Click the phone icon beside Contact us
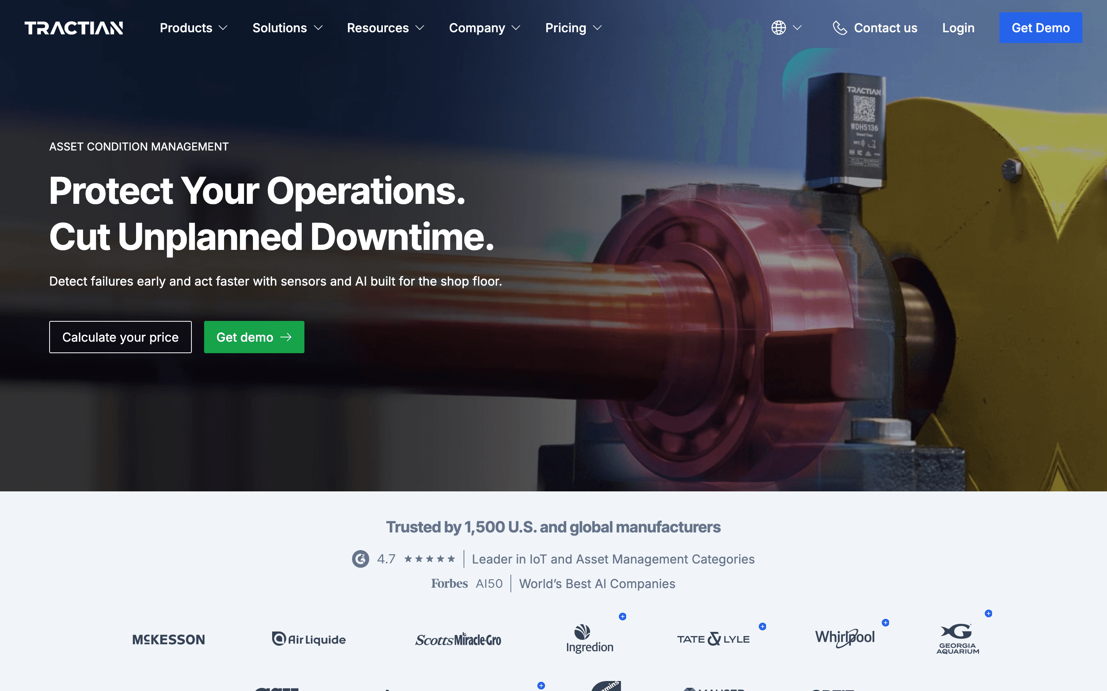Image resolution: width=1107 pixels, height=691 pixels. [x=839, y=28]
